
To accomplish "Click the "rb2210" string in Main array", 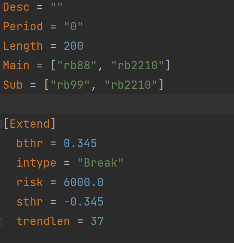I will (138, 65).
